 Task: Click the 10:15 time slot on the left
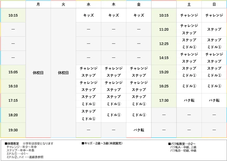pyautogui.click(x=13, y=15)
